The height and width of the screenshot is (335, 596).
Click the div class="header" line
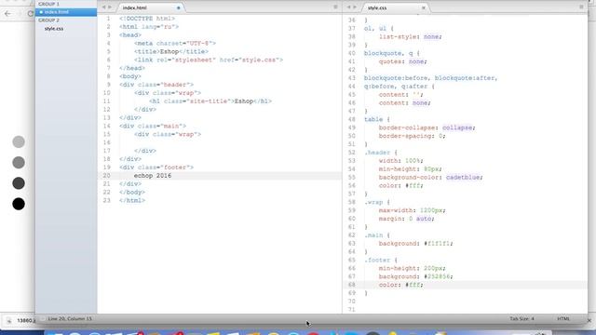pyautogui.click(x=156, y=85)
